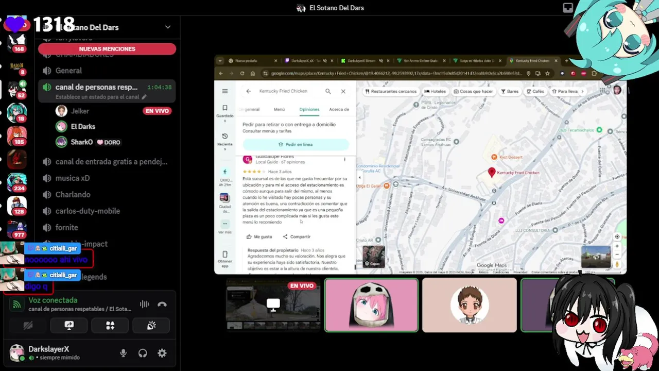Open activities launcher button
Viewport: 659px width, 371px height.
110,326
